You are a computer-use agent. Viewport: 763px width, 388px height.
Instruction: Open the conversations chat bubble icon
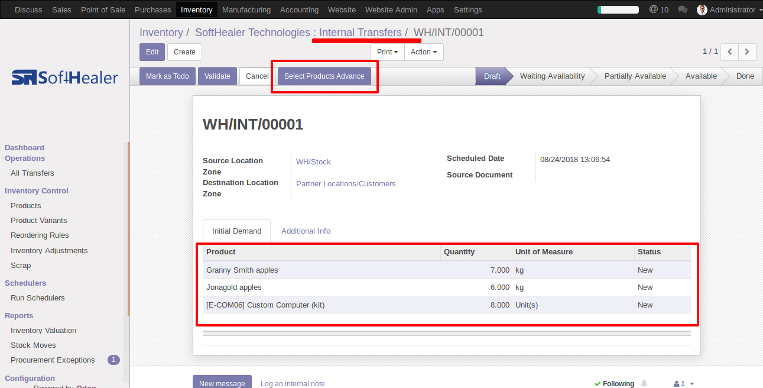683,9
